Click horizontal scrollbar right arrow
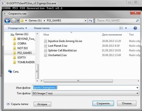This screenshot has height=111, width=142. click(x=138, y=81)
